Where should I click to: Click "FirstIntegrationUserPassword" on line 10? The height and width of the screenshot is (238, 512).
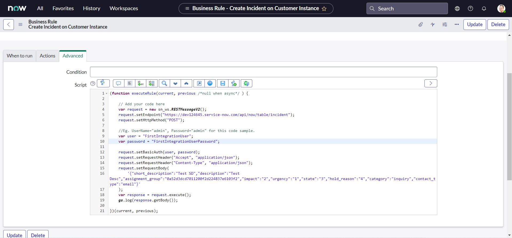point(184,142)
